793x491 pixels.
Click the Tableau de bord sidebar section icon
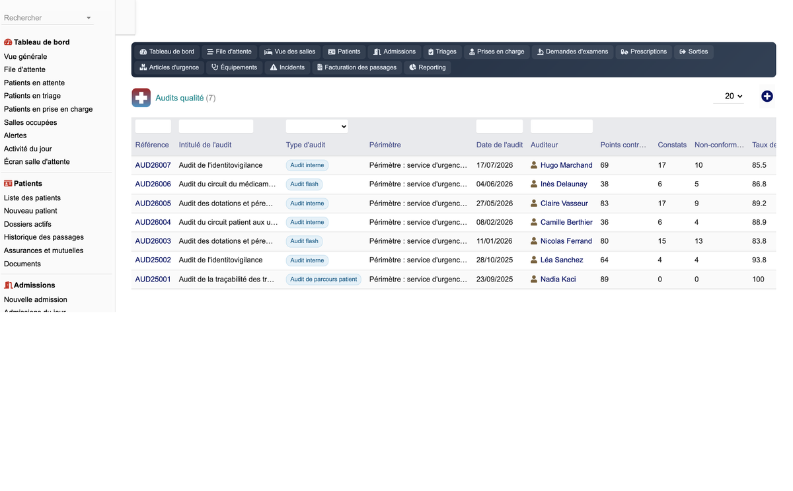[x=8, y=42]
